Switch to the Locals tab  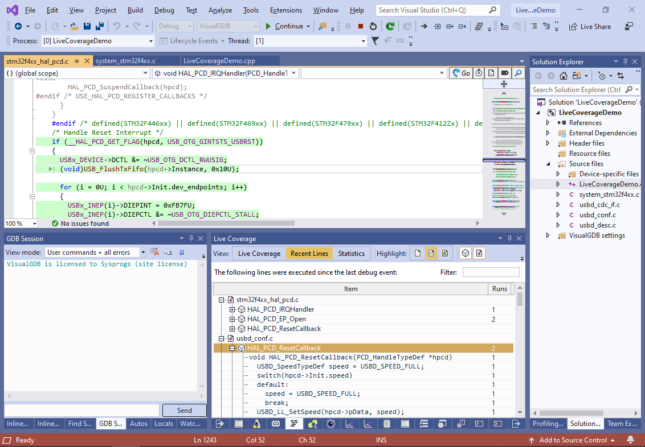pos(164,423)
